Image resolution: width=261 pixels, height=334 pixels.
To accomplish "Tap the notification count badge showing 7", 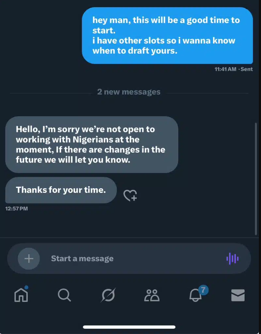I will click(x=203, y=290).
